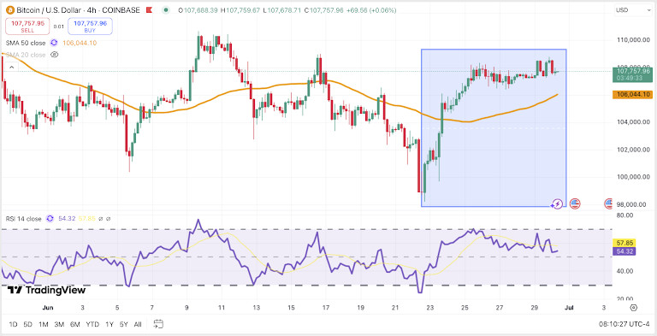Click the SELL 107,757.95 button
657x336 pixels.
click(x=27, y=27)
